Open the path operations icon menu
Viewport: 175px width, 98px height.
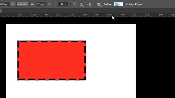click(74, 4)
